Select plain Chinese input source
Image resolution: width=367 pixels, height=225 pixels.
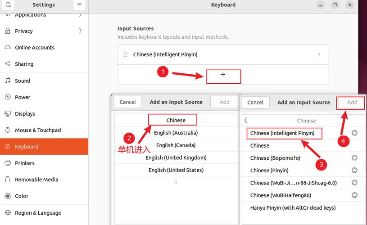(304, 145)
